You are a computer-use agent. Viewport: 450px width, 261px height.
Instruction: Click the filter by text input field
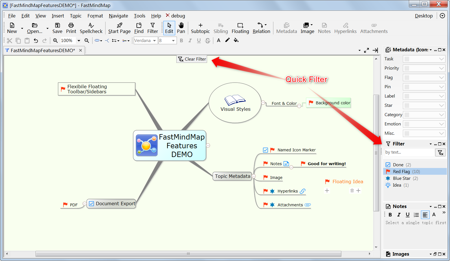[x=409, y=152]
